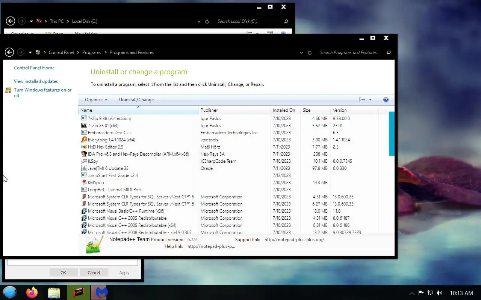Open File Explorer from the taskbar
Screen dimensions: 481x300
[54, 292]
